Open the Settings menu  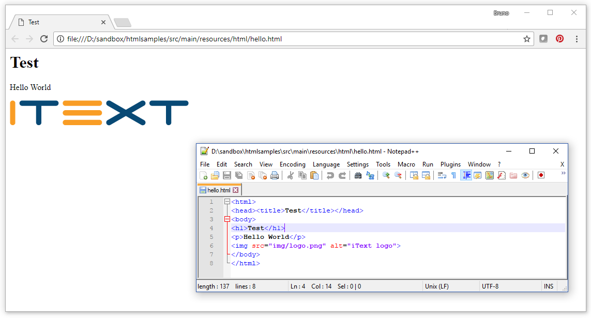(358, 164)
